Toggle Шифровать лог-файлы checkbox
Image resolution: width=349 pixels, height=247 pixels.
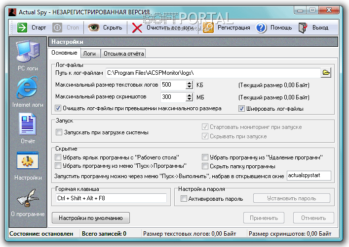click(241, 109)
